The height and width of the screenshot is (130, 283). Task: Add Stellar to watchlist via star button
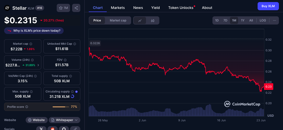coord(63,8)
